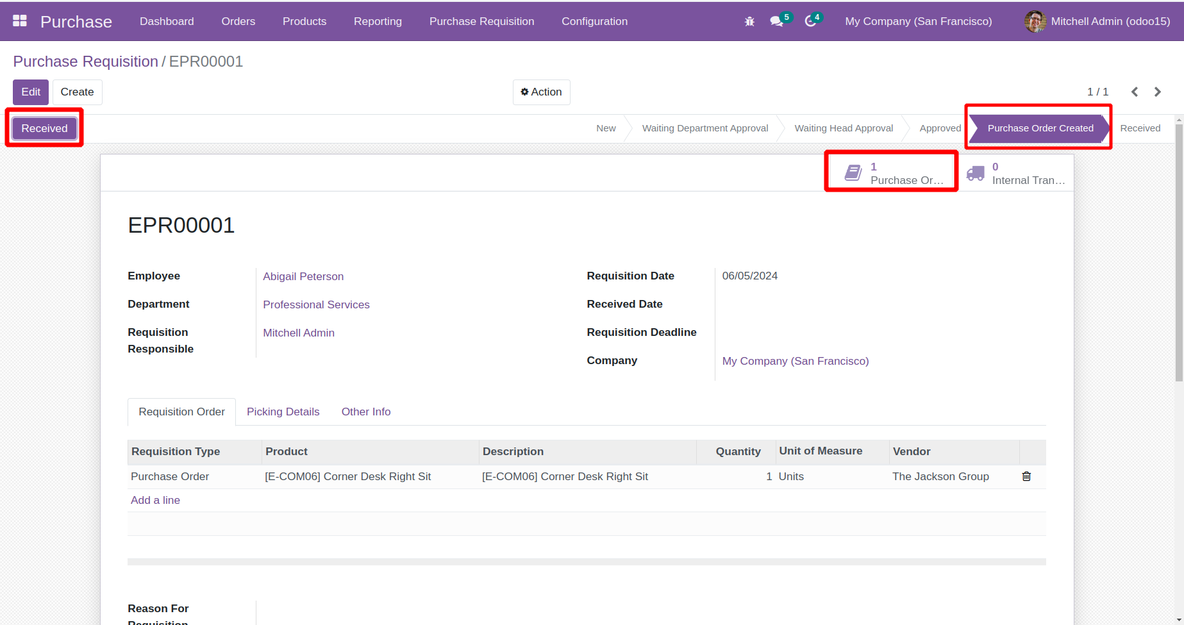Click Add a line link

(155, 500)
